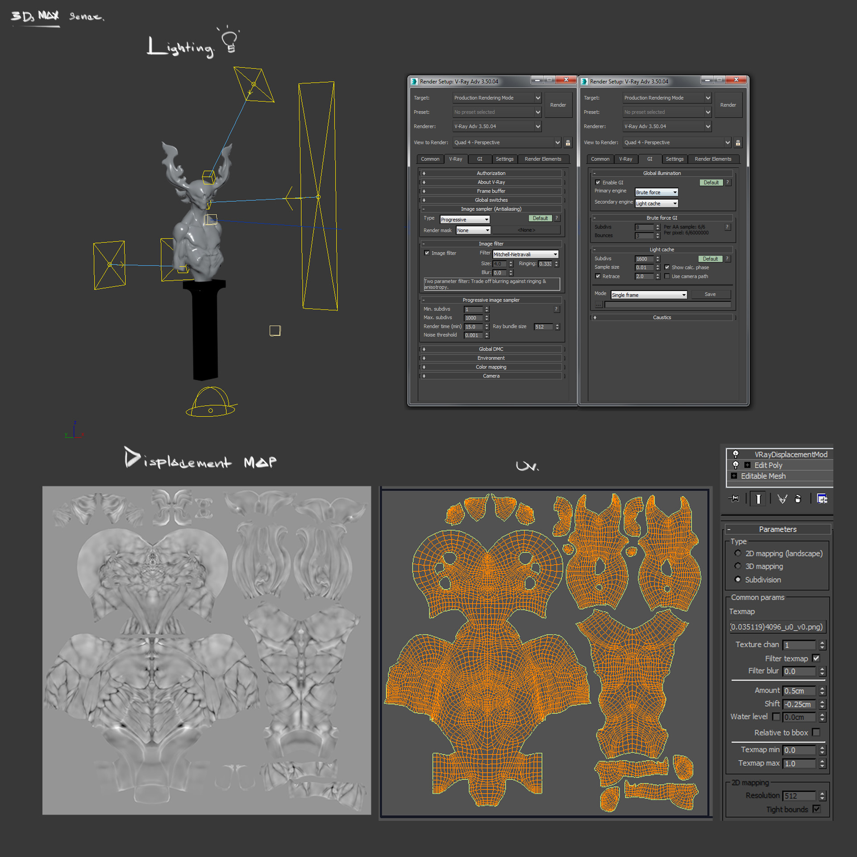This screenshot has height=857, width=857.
Task: Switch to Render Elements tab in left window
Action: [x=543, y=159]
